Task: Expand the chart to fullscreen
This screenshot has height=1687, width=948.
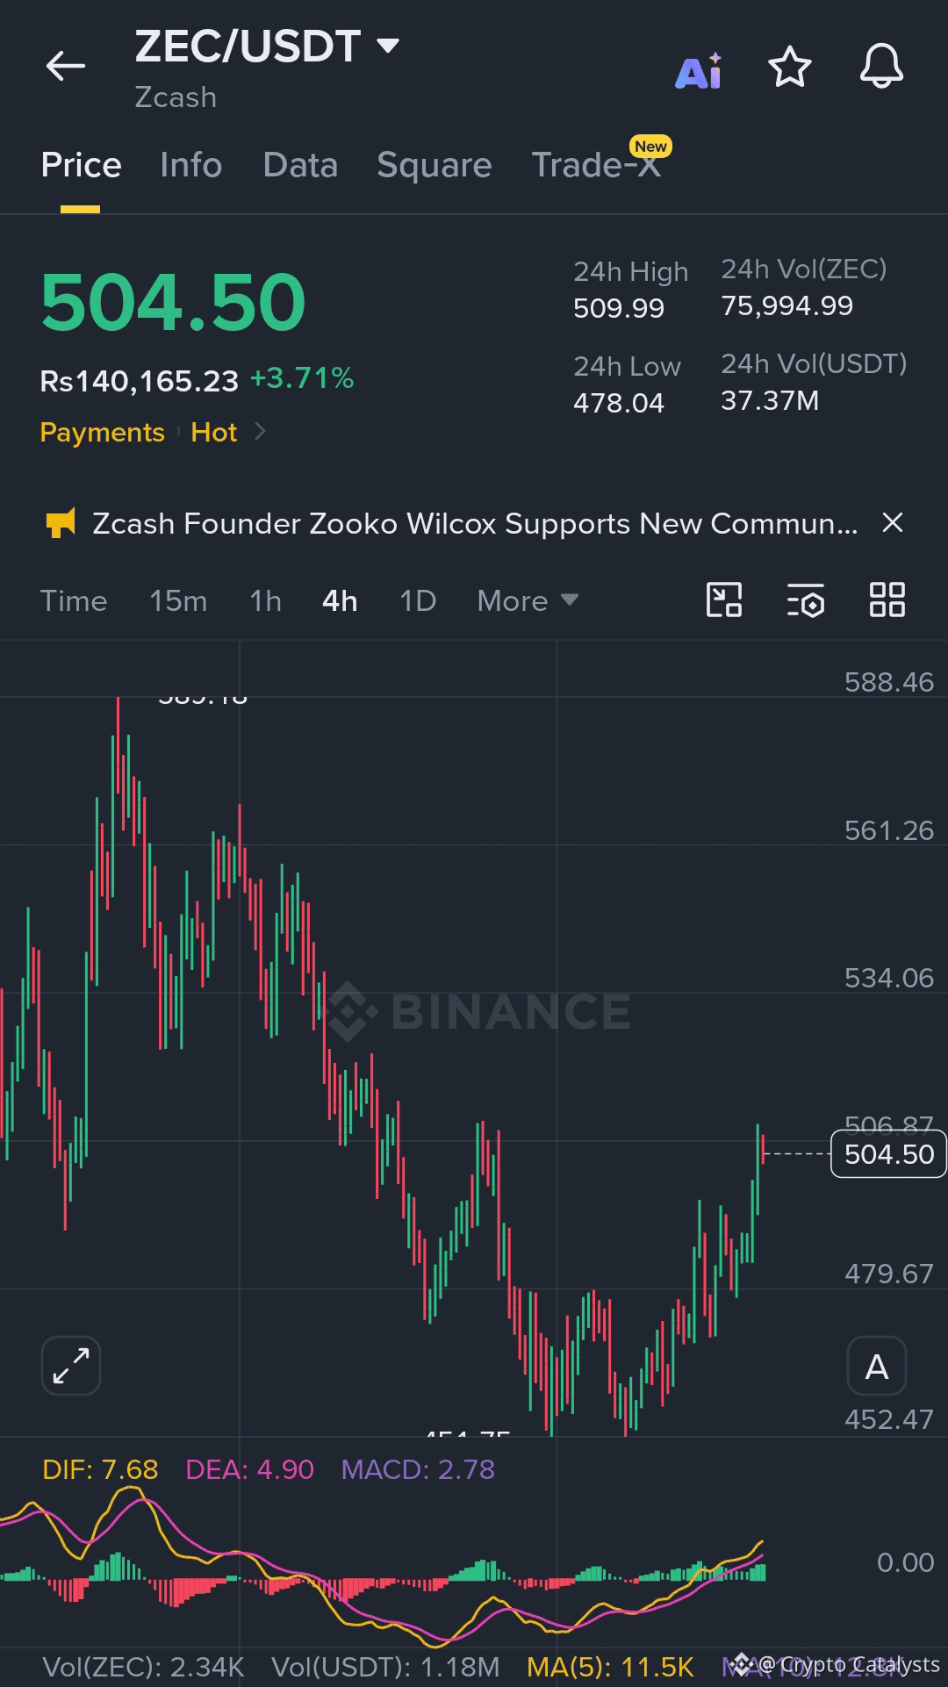Action: [71, 1366]
